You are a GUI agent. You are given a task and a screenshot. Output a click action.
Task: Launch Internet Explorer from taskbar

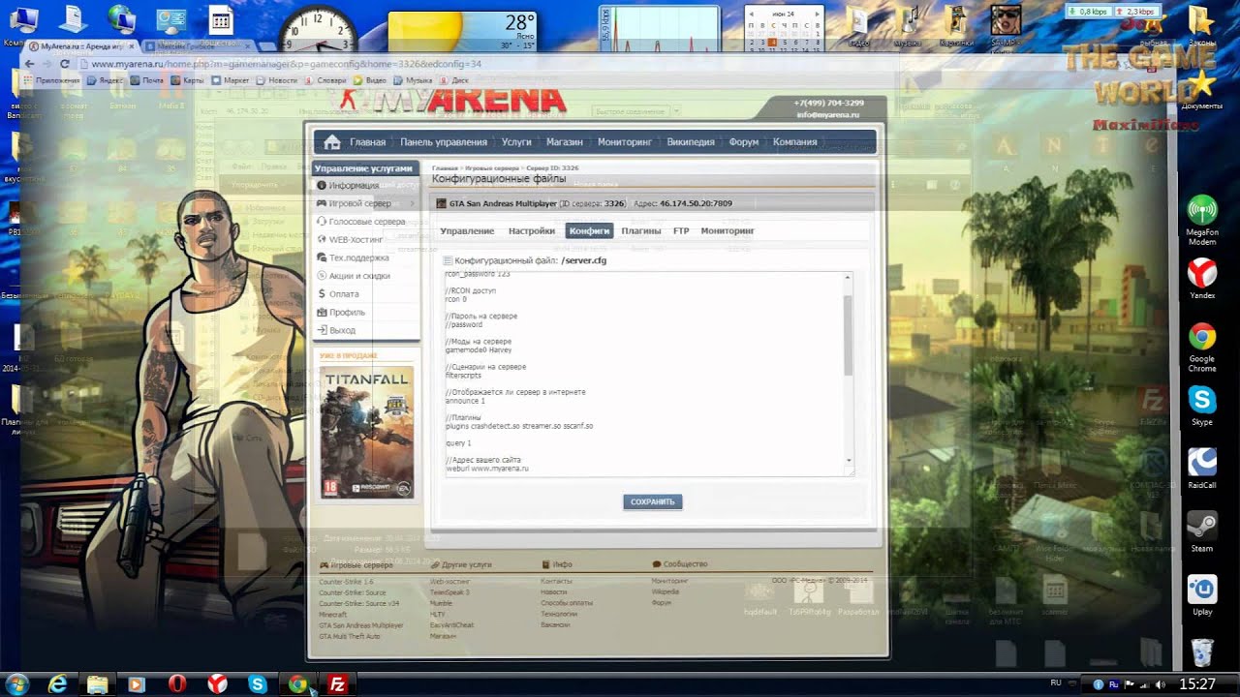pyautogui.click(x=58, y=683)
